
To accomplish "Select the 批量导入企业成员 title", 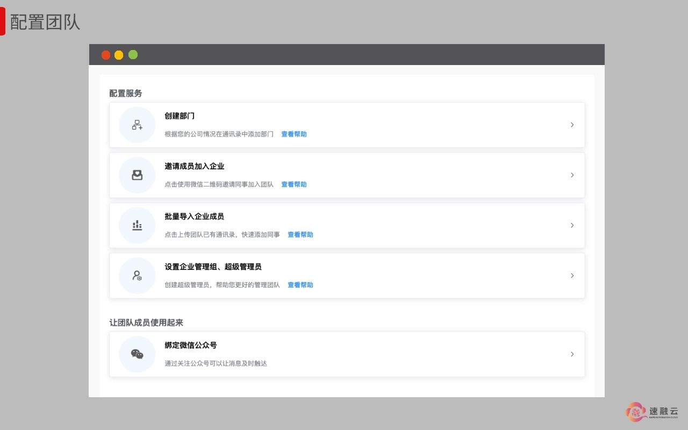I will [195, 217].
